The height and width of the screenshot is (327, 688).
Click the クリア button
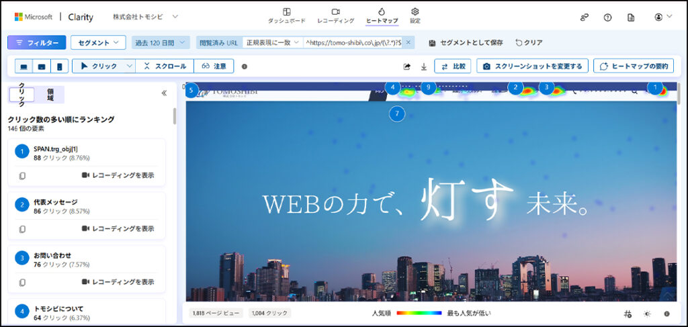[x=529, y=42]
